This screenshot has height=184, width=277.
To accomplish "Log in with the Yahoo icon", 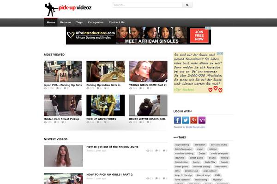I will click(x=202, y=120).
